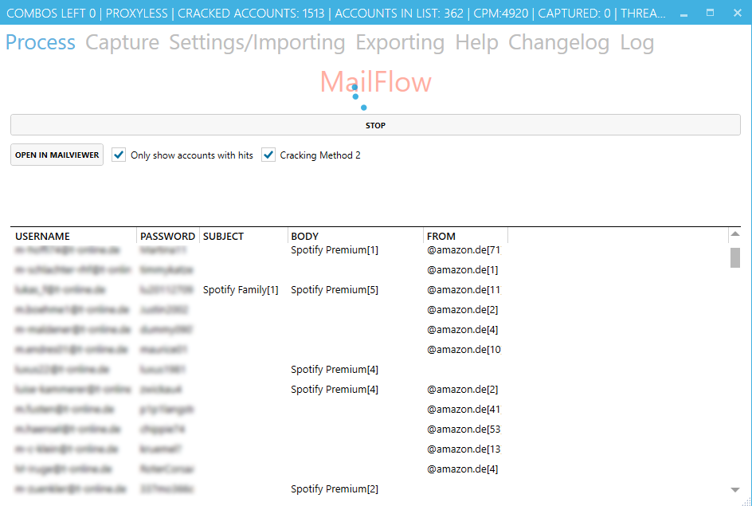The width and height of the screenshot is (752, 506).
Task: Select the @amazon.de[1] from cell
Action: tap(463, 270)
